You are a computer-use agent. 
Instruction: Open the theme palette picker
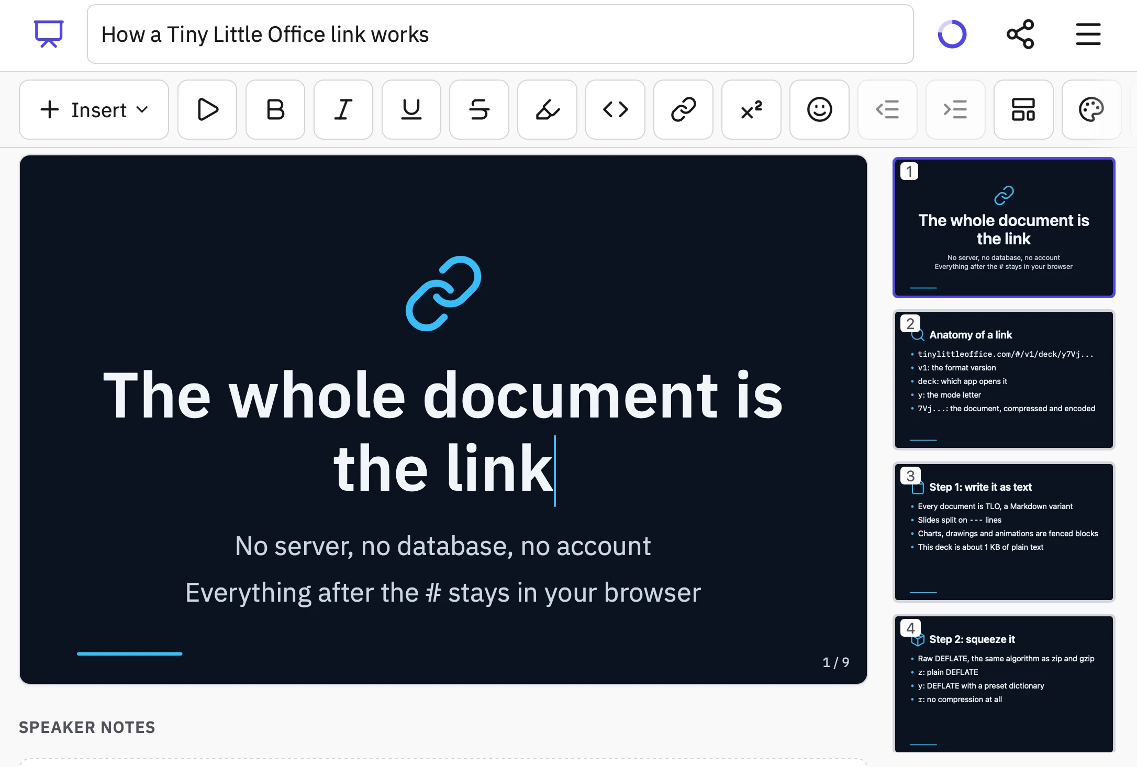pos(1091,110)
